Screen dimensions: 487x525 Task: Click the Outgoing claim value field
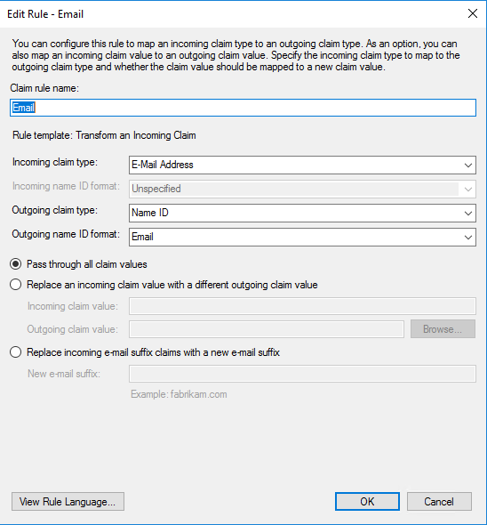[x=267, y=329]
